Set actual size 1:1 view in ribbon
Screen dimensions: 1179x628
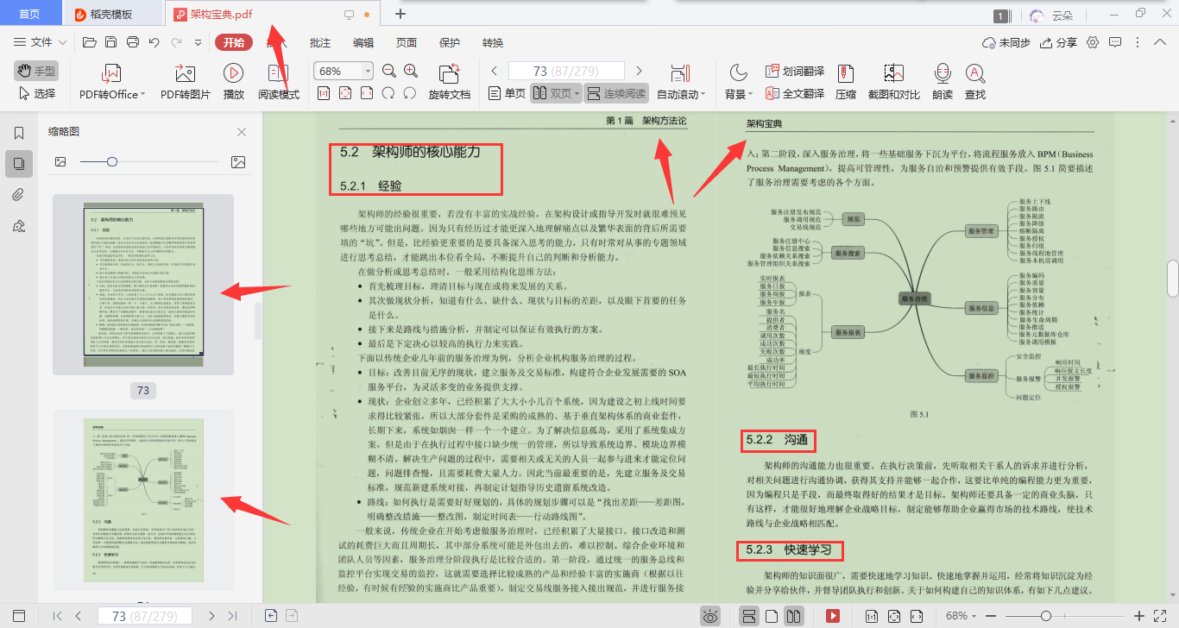tap(324, 93)
